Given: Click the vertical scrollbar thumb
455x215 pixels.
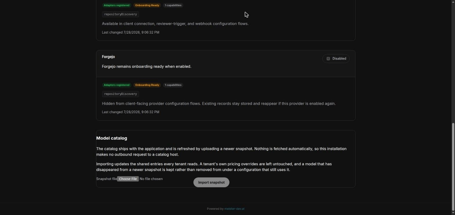Looking at the screenshot, I should (453, 167).
